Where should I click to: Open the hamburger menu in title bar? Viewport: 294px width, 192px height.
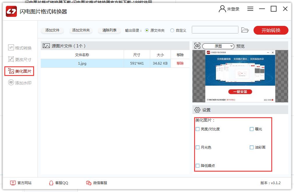coord(250,9)
